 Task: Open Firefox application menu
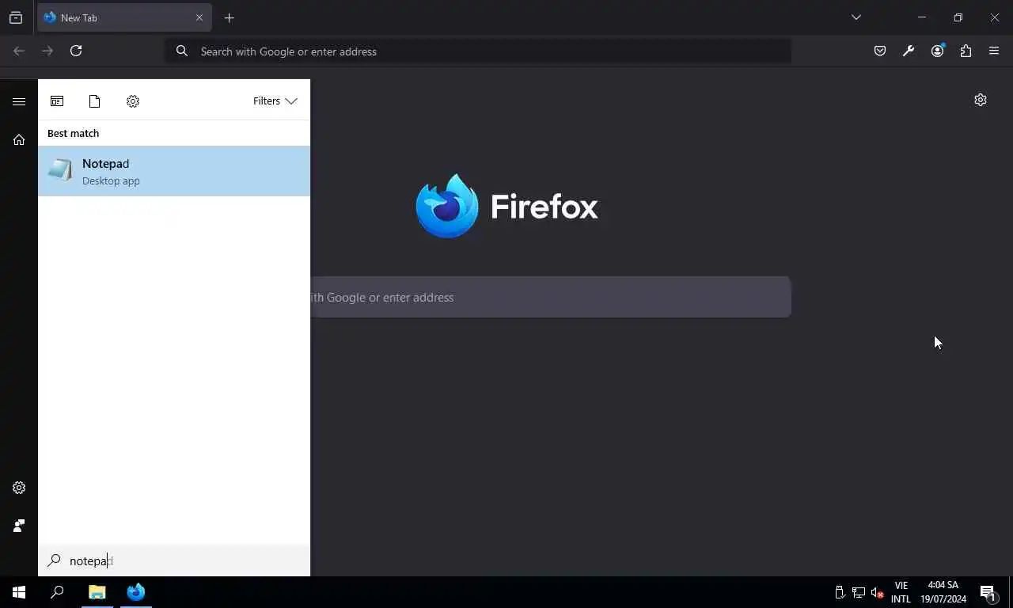(x=994, y=51)
